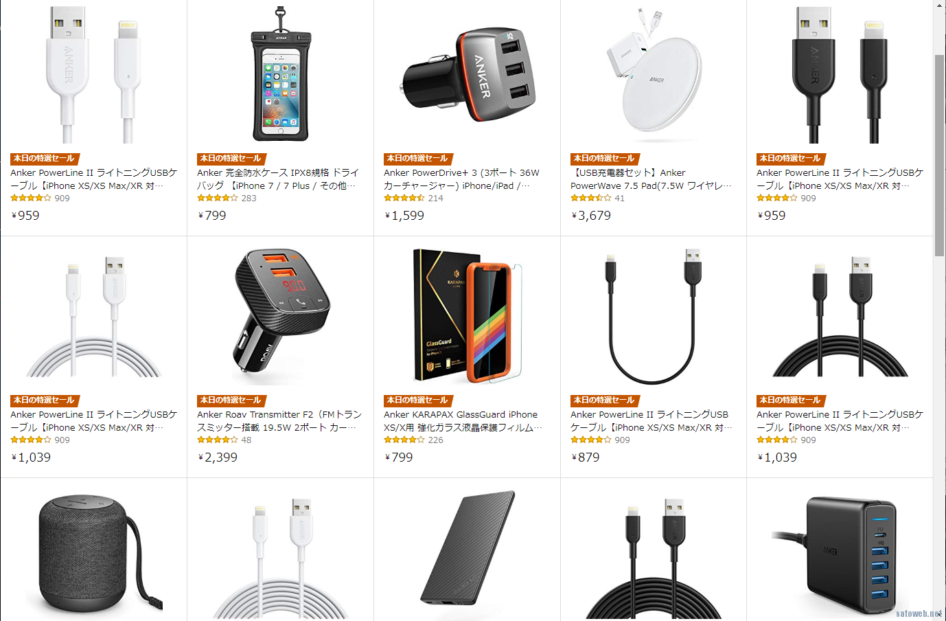This screenshot has height=621, width=946.
Task: Click the 【USB充電器セット】Anker PowerWave title
Action: [x=651, y=179]
